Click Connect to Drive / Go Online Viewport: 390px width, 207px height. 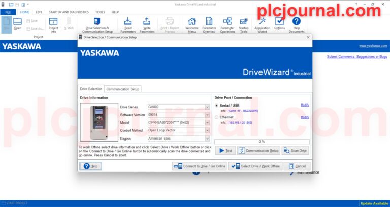click(200, 166)
